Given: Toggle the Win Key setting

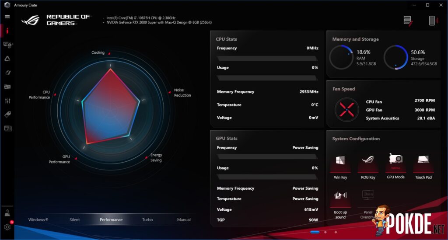Looking at the screenshot, I should [x=340, y=162].
